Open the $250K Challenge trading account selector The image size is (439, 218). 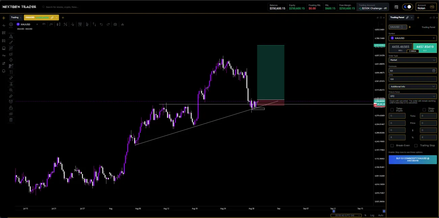tap(373, 7)
